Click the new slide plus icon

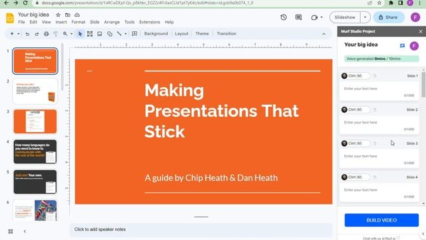pos(12,34)
